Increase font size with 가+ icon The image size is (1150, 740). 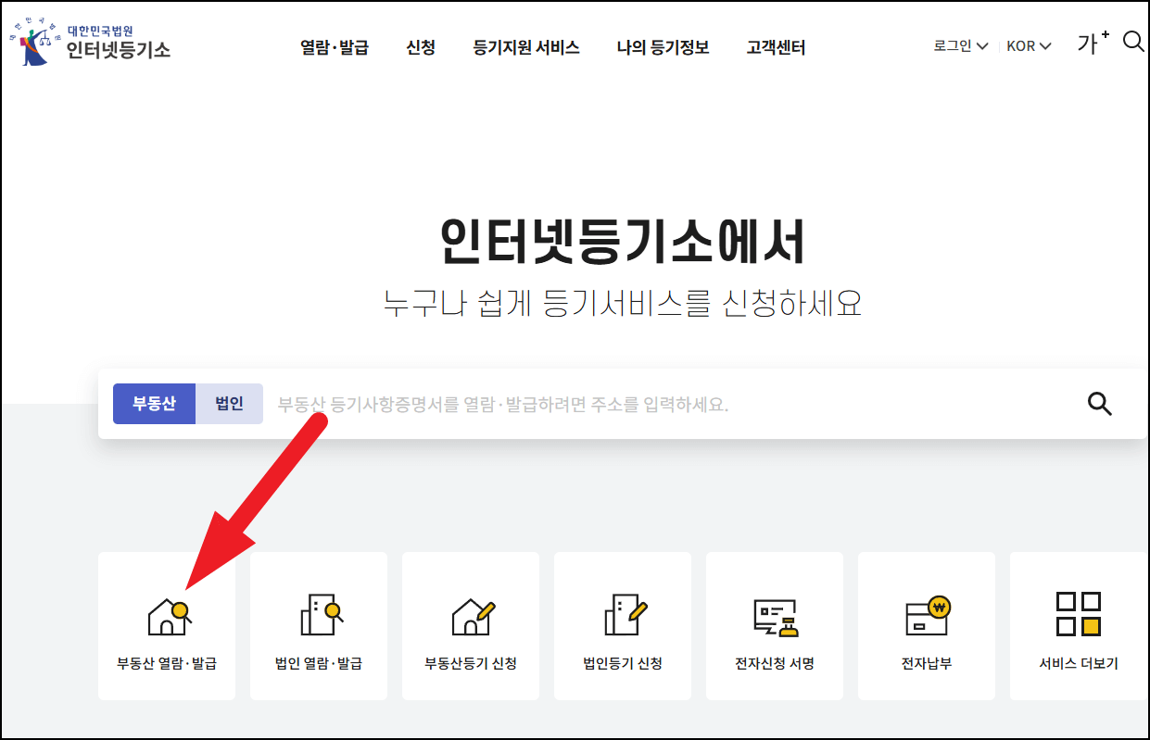click(1093, 43)
